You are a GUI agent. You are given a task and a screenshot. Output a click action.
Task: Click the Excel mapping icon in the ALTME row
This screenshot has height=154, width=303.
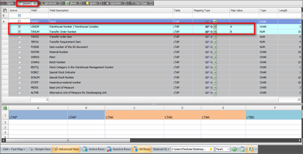click(x=215, y=92)
